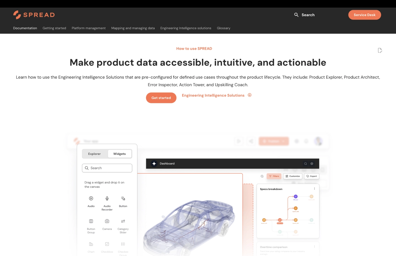Pick the Camera widget icon

point(107,221)
